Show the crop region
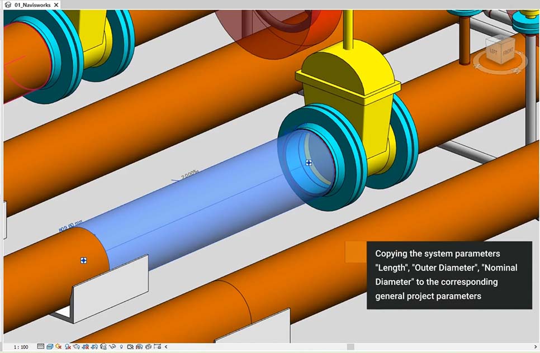Viewport: 540px width, 353px height. pyautogui.click(x=94, y=347)
